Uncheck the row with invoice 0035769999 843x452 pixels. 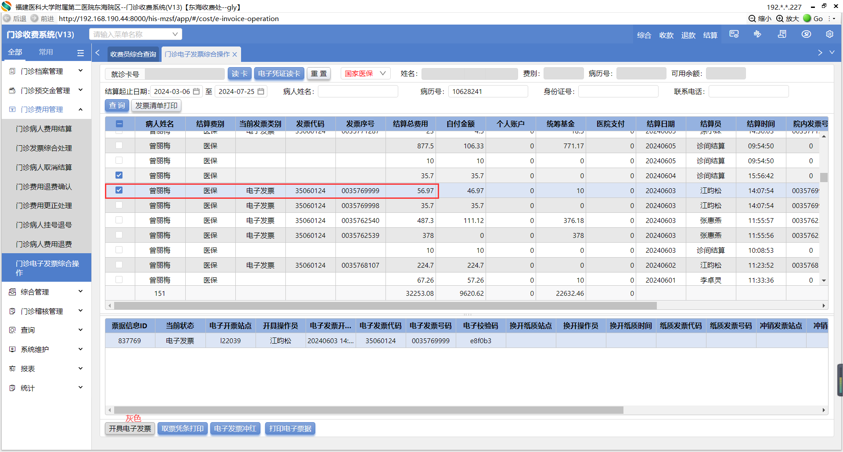tap(119, 190)
